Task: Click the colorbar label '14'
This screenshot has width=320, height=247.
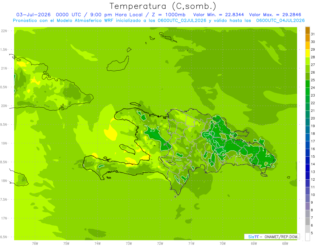Action: coord(313,164)
